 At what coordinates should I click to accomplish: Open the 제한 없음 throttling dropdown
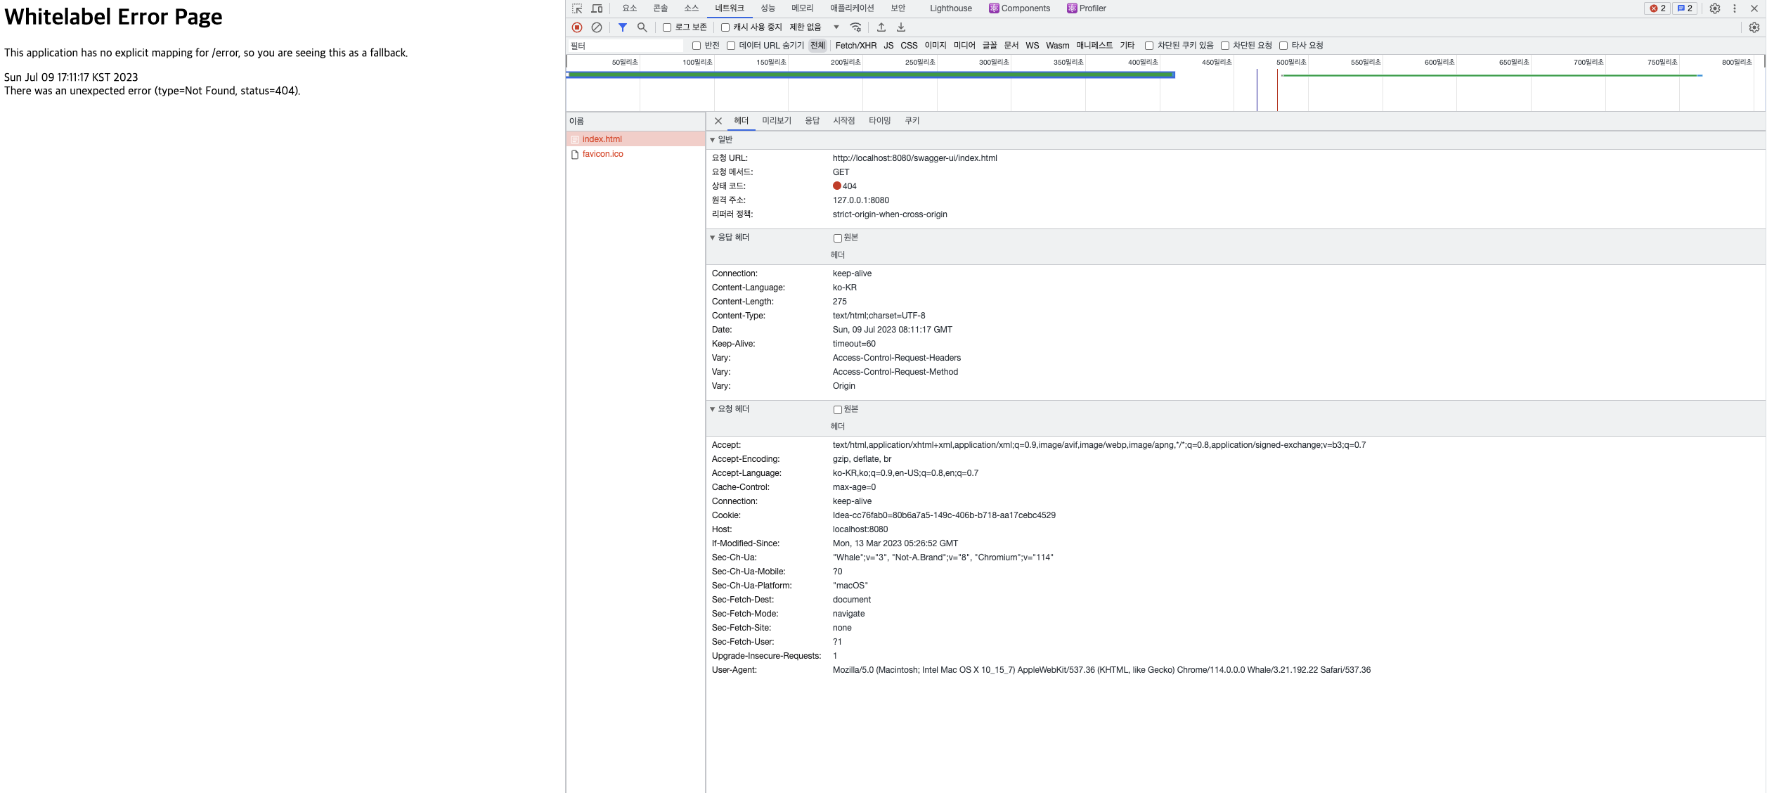coord(815,27)
